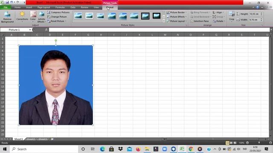Apply the first picture style thumbnail
This screenshot has width=273, height=153.
78,16
